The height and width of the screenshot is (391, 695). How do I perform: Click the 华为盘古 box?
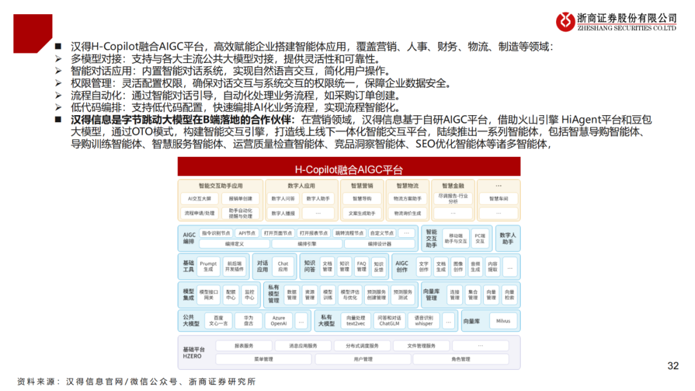point(248,321)
